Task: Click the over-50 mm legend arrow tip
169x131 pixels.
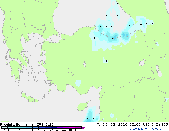Action: 84,128
